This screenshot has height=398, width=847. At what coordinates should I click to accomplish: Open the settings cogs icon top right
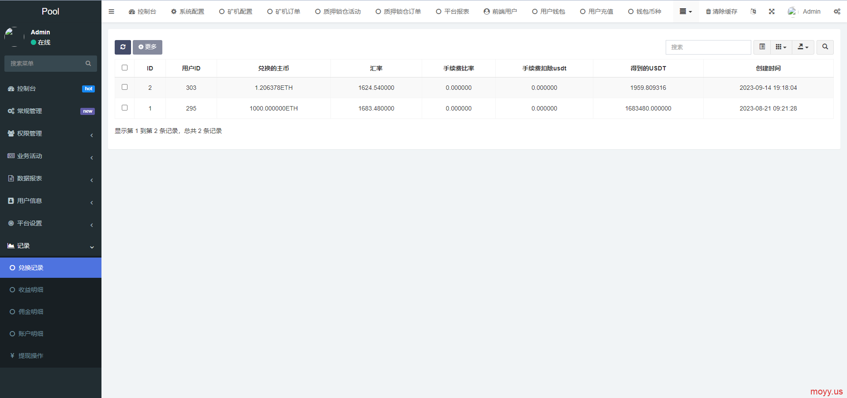pos(837,11)
